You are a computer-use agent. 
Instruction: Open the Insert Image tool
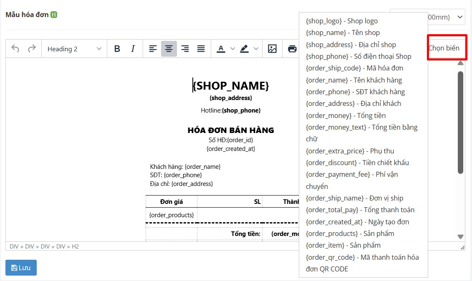pos(272,48)
